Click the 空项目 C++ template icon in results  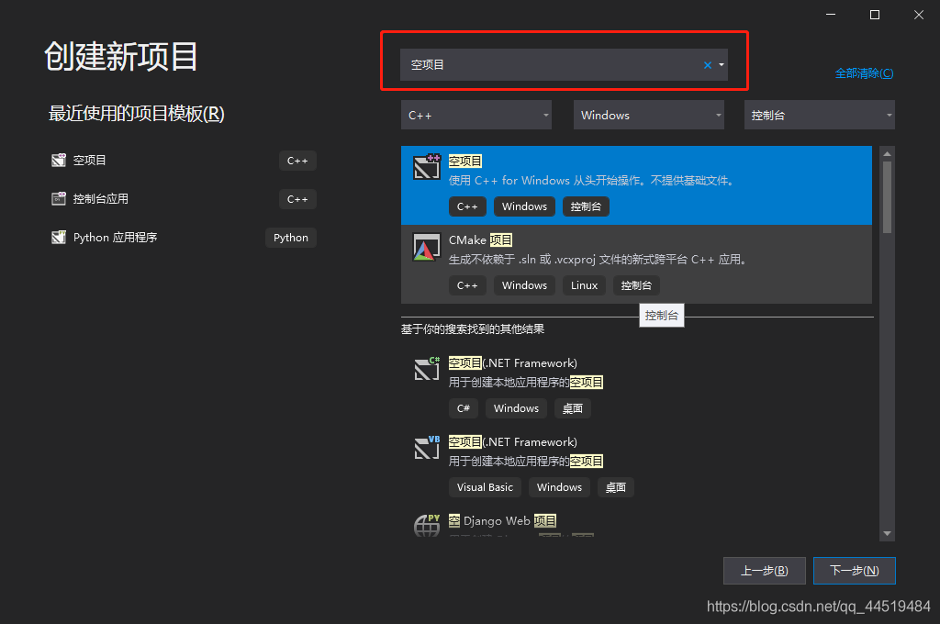click(x=427, y=167)
